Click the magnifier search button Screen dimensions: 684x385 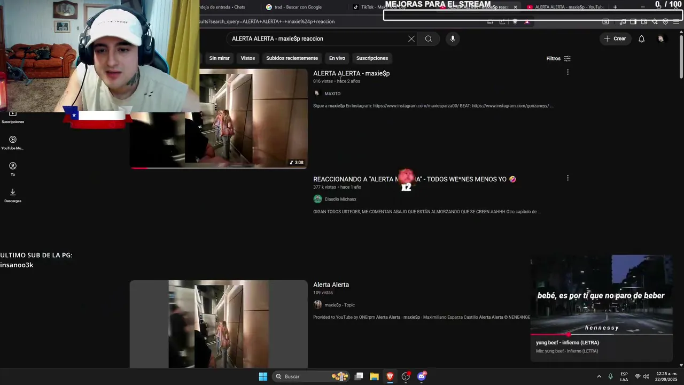click(x=429, y=38)
